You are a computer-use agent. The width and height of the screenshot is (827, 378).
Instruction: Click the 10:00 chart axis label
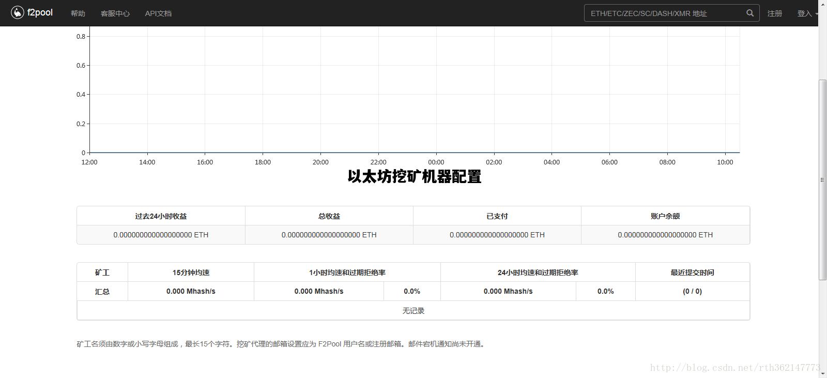[x=725, y=162]
